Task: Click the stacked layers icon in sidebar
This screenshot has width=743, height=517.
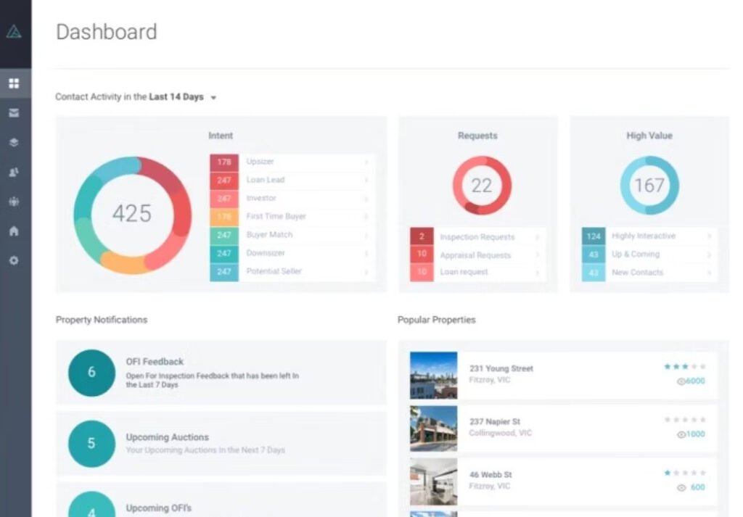Action: [14, 143]
